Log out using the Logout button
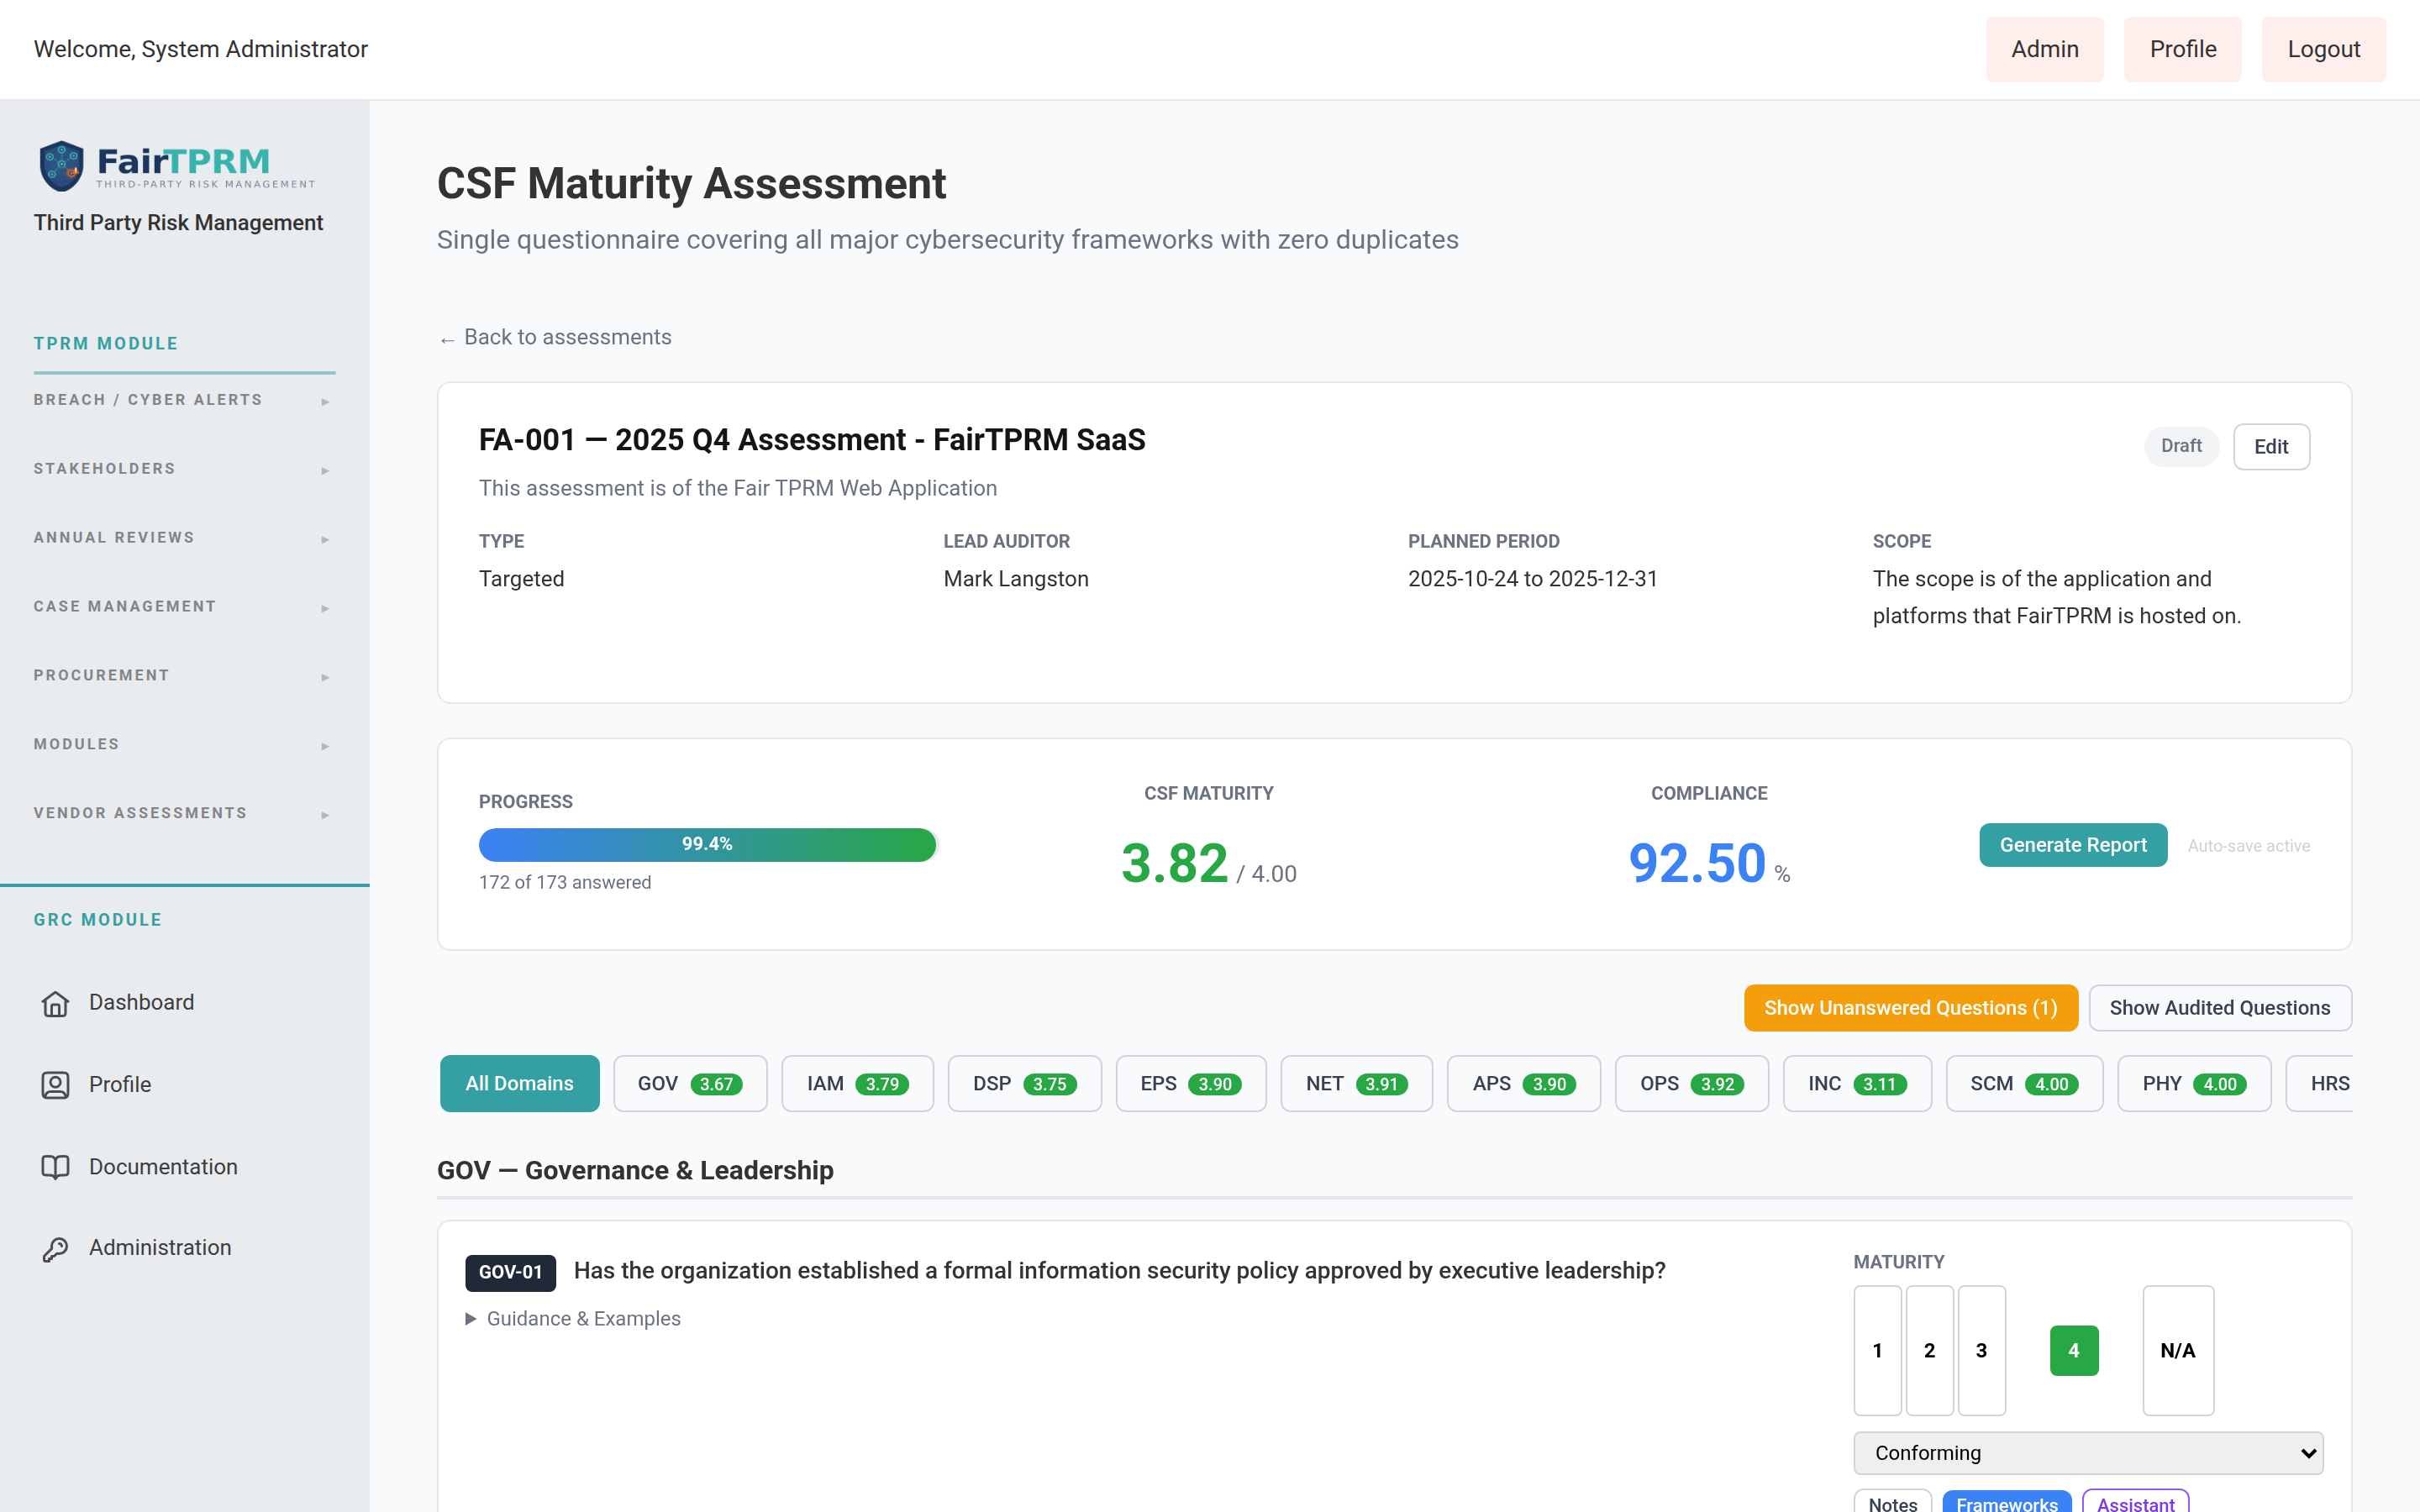The width and height of the screenshot is (2420, 1512). pos(2323,49)
